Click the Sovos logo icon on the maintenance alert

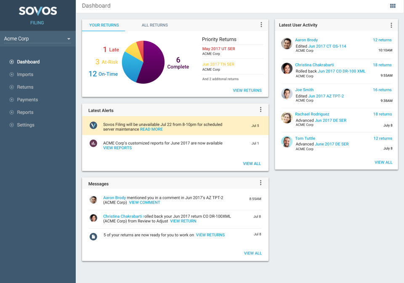coord(93,126)
